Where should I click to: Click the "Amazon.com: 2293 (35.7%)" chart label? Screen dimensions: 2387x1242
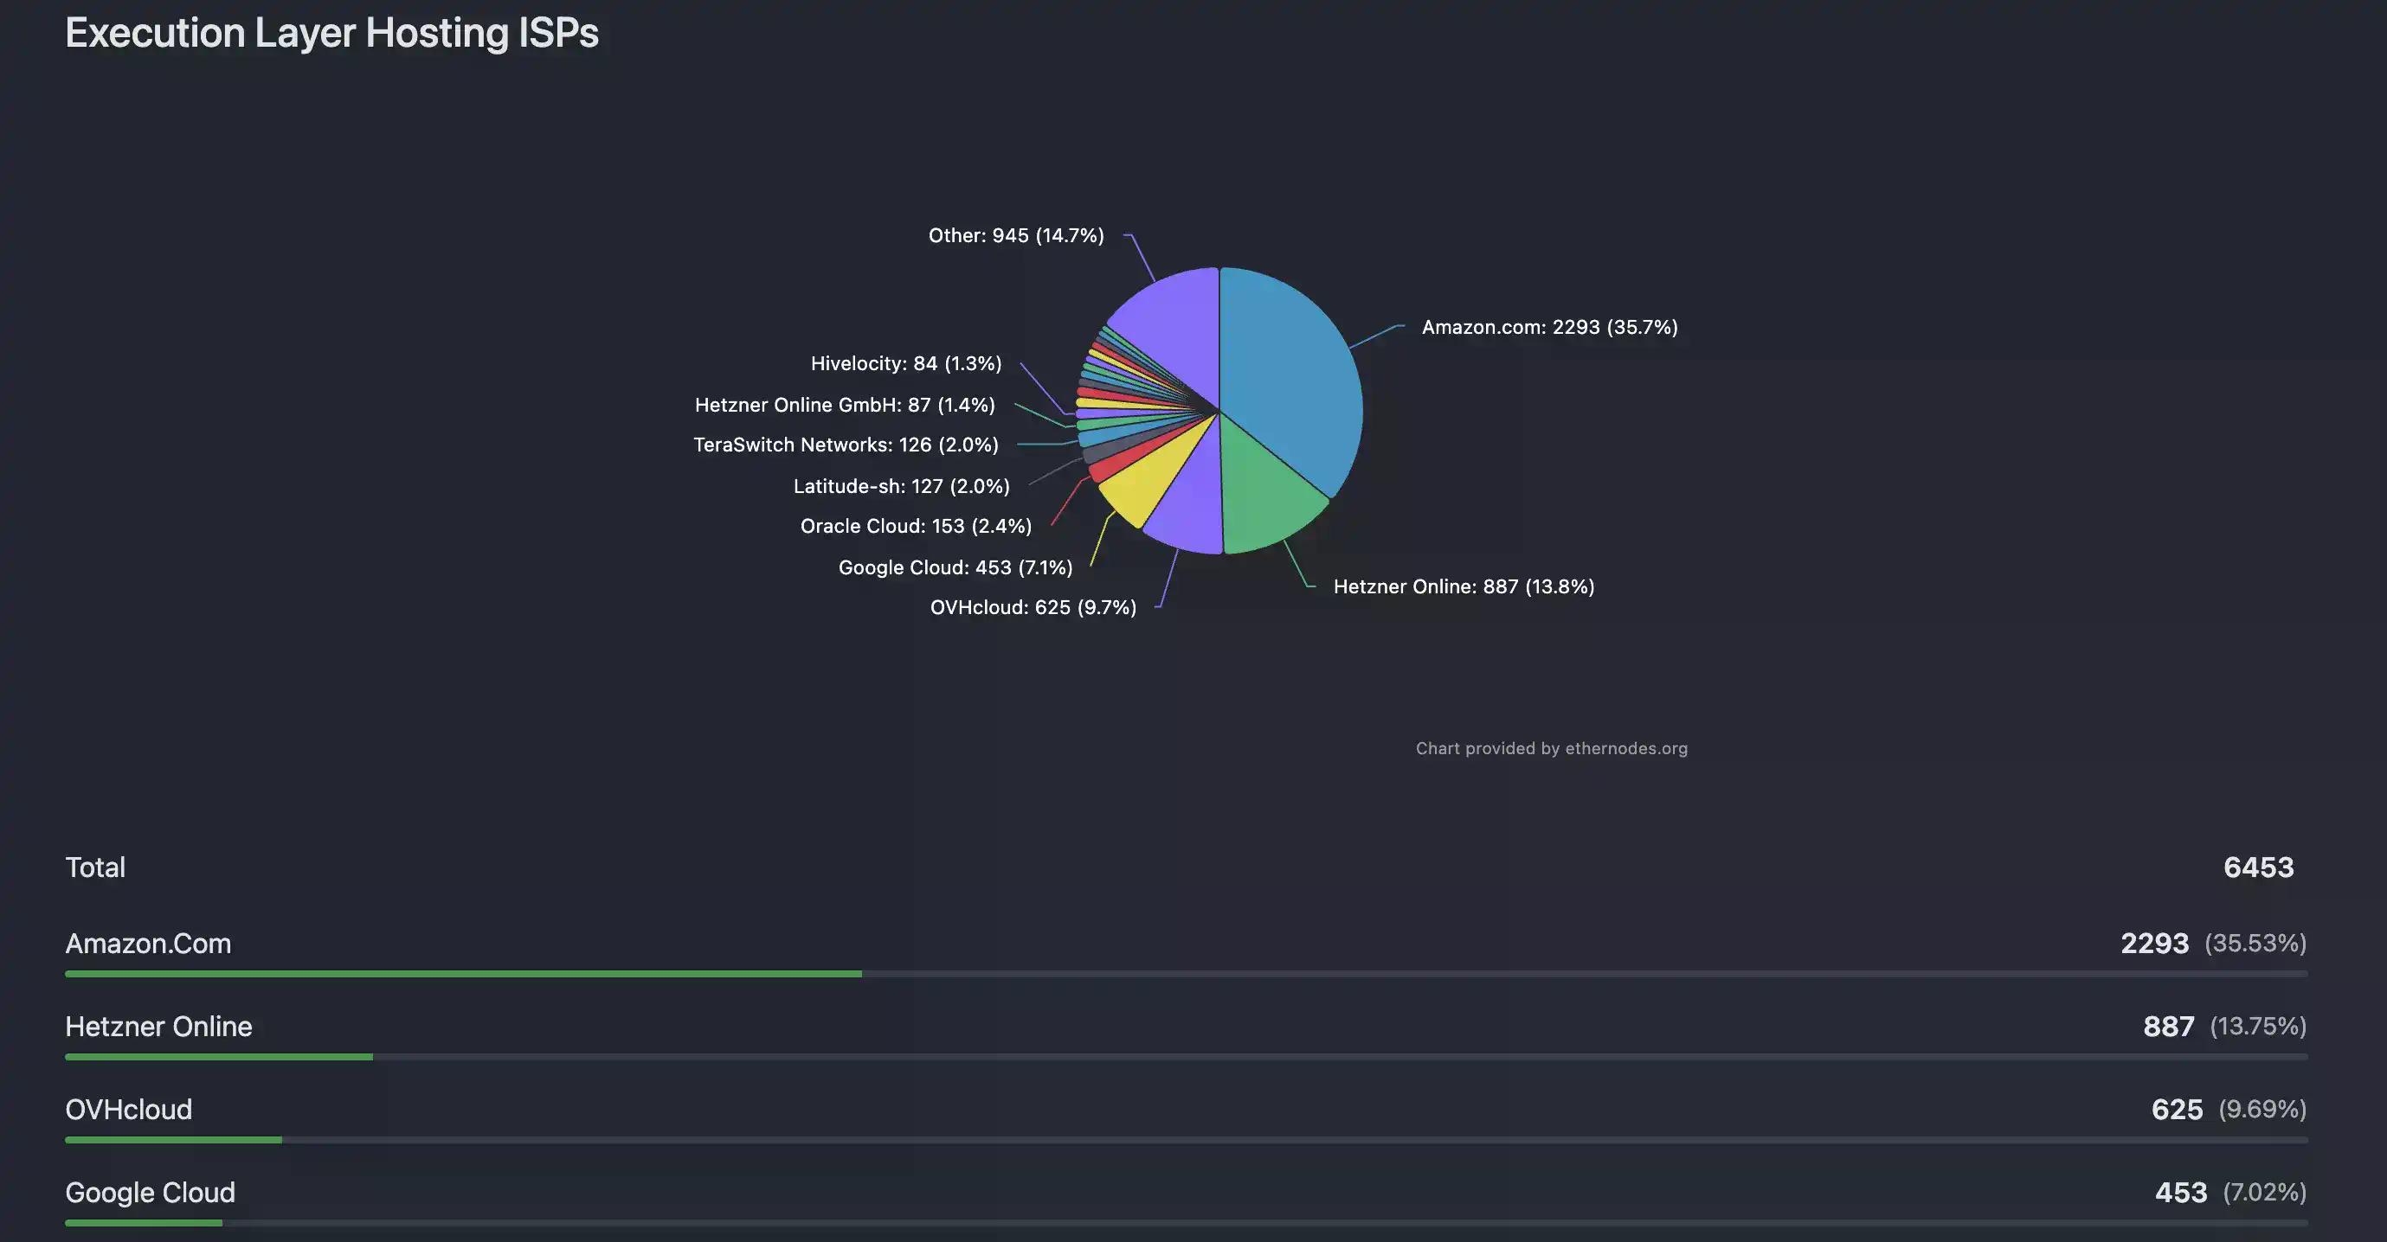click(1549, 327)
